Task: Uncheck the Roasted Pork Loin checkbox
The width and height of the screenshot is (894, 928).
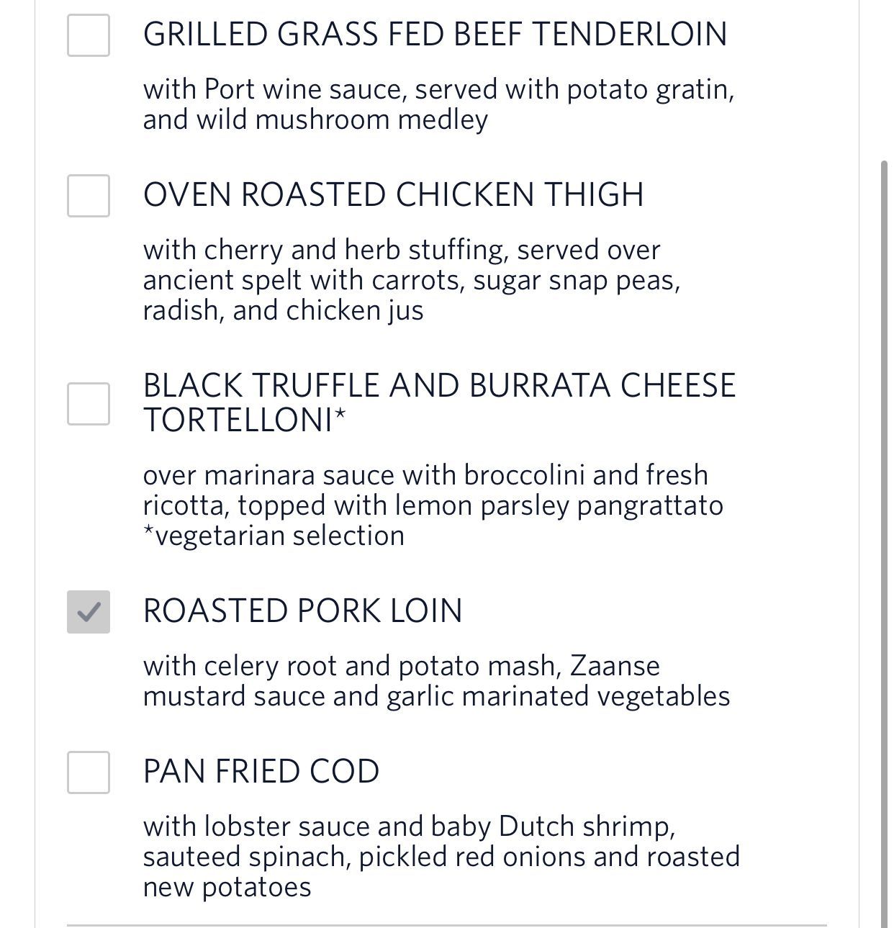Action: [x=89, y=612]
